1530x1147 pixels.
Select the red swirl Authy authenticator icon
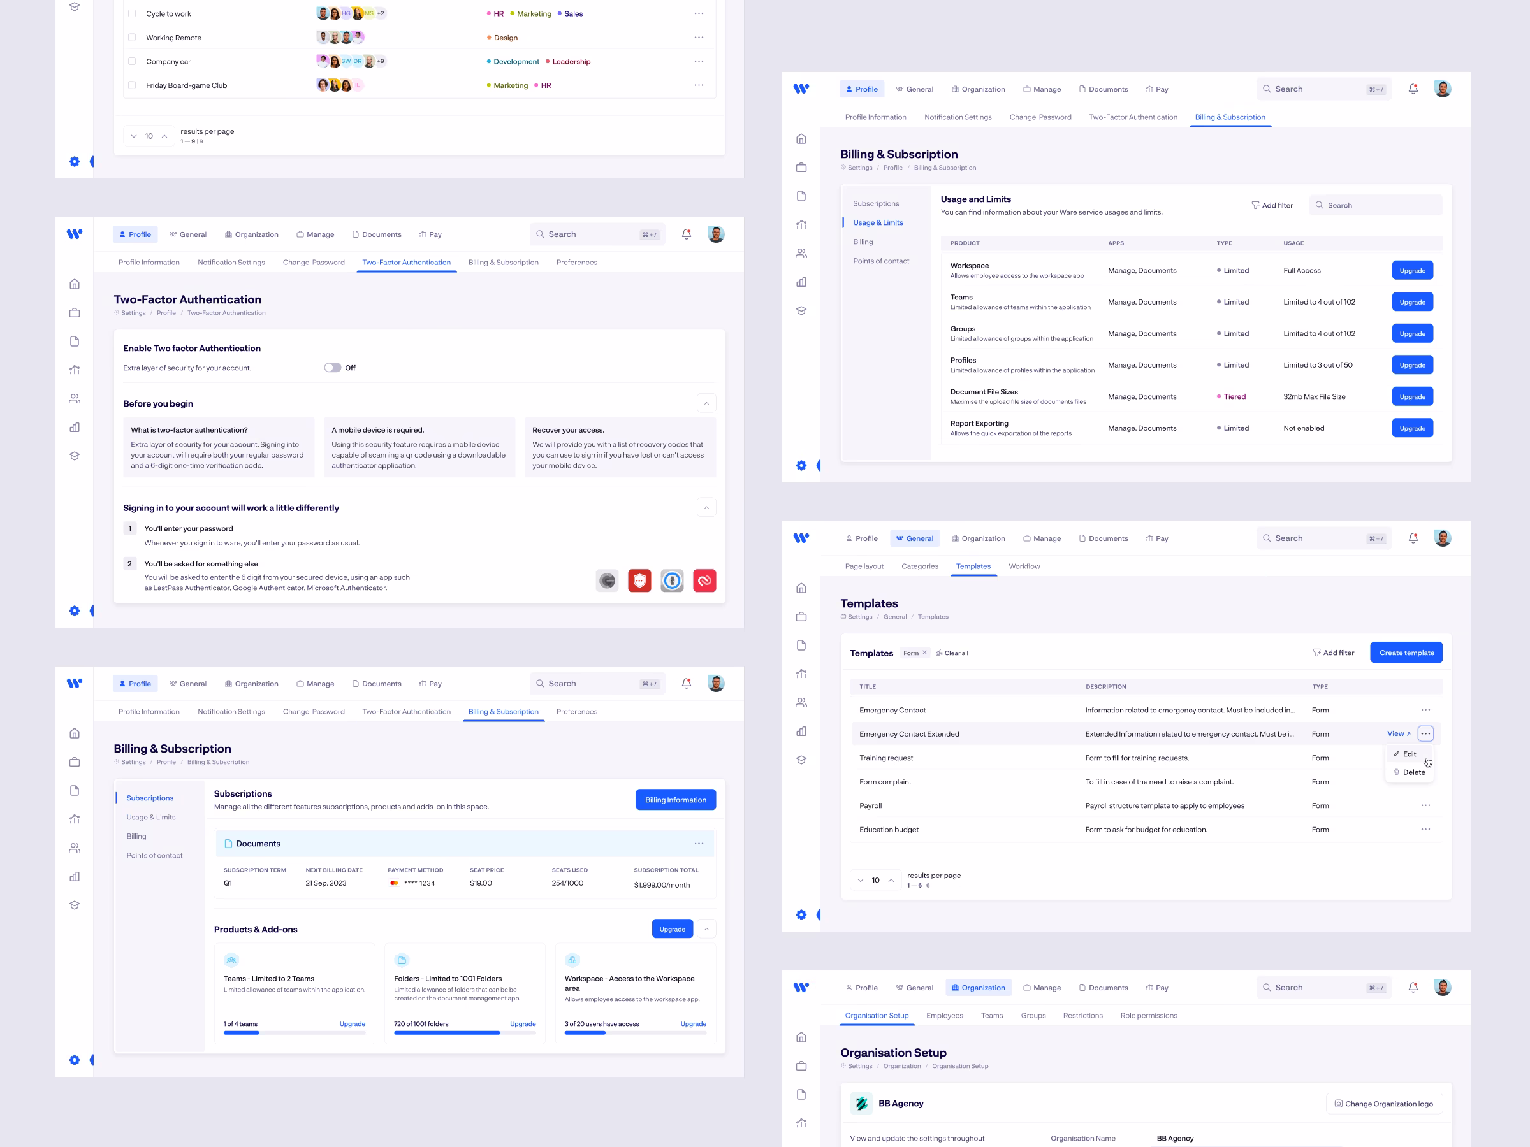click(704, 581)
